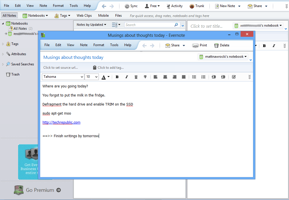This screenshot has width=289, height=200.
Task: Toggle strikethrough formatting in note window
Action: tap(145, 77)
